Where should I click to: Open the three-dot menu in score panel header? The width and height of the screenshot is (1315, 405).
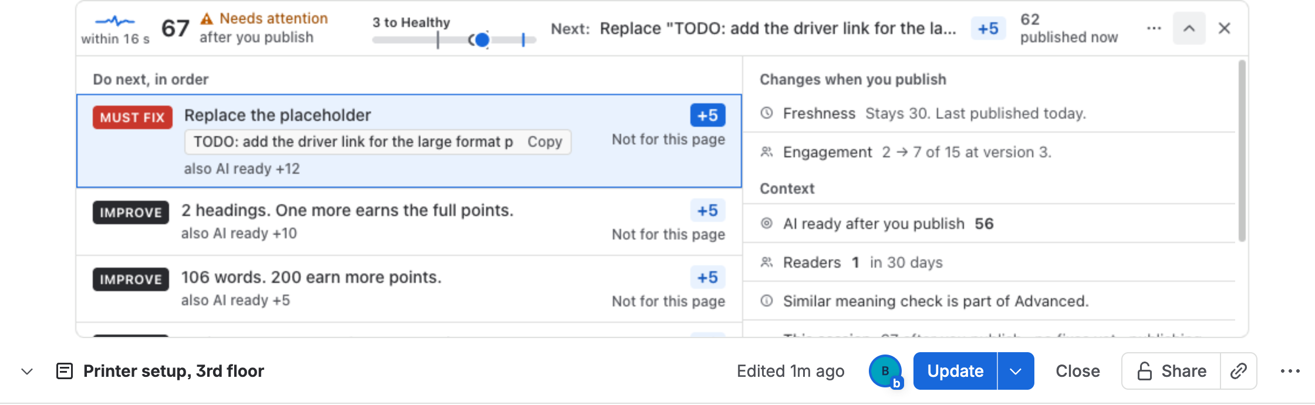pyautogui.click(x=1154, y=28)
